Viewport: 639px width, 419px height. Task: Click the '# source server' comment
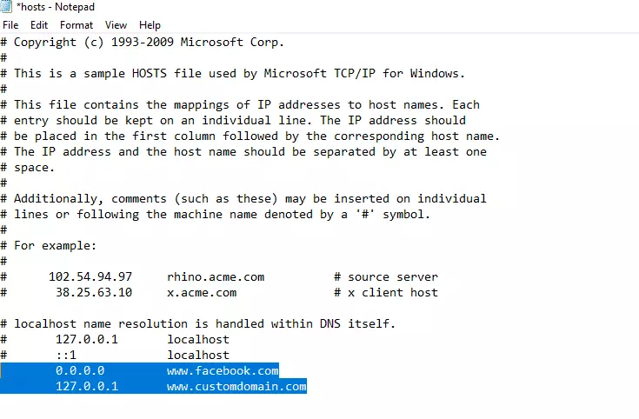tap(385, 276)
